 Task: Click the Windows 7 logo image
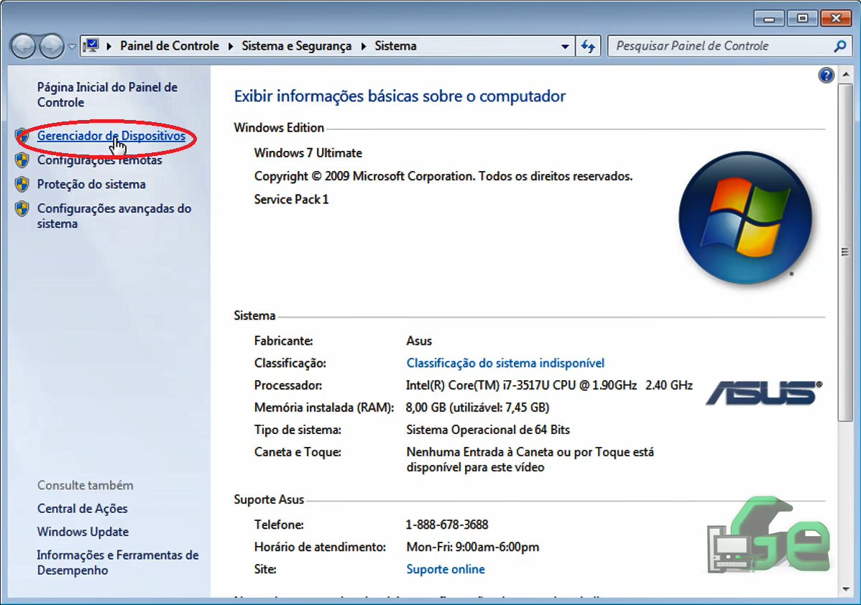(x=745, y=218)
